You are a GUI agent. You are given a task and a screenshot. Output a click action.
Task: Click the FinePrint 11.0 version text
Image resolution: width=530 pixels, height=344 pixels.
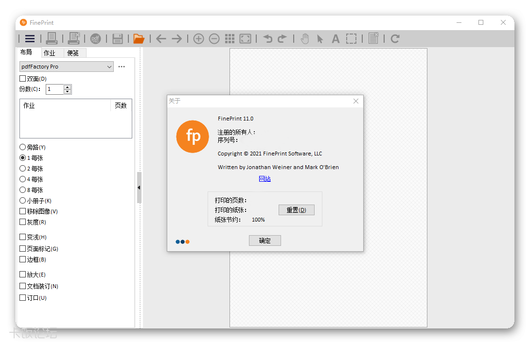236,119
